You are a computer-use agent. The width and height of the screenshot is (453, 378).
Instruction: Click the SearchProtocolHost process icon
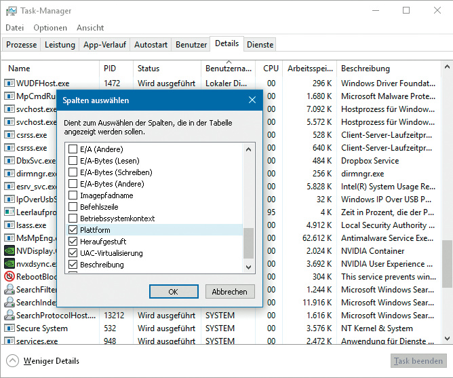pyautogui.click(x=9, y=316)
